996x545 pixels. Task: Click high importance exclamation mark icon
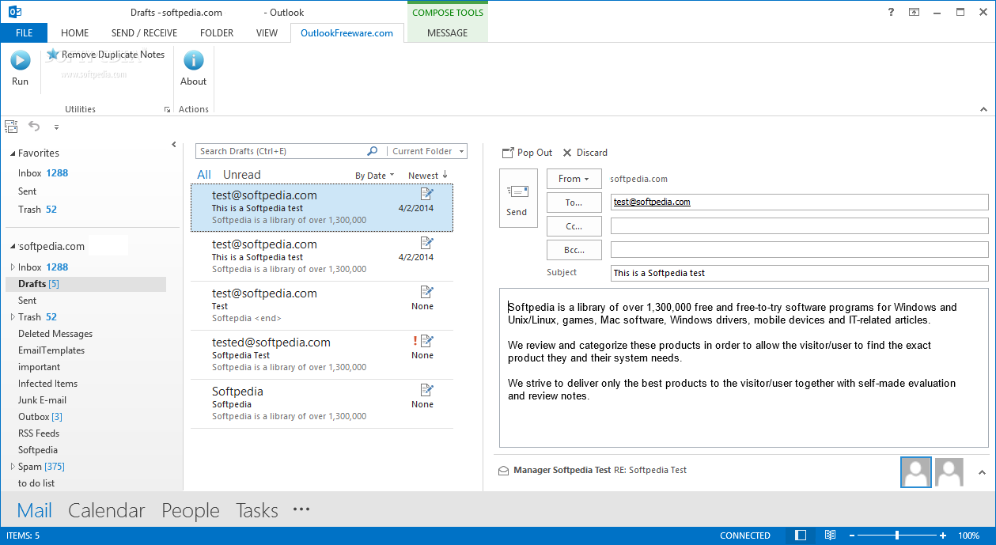pos(415,341)
